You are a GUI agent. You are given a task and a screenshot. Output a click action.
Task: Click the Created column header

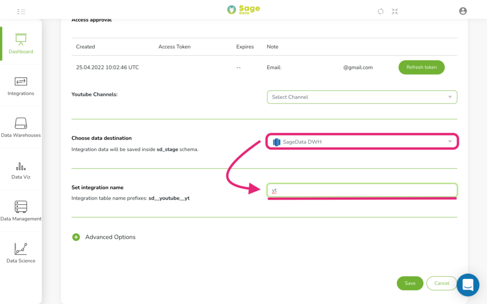(86, 47)
